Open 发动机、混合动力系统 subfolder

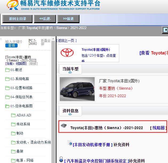[33, 142]
